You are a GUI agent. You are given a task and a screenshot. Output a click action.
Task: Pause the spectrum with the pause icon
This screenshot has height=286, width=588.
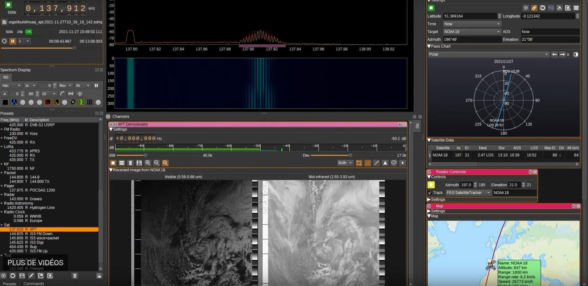pos(96,86)
